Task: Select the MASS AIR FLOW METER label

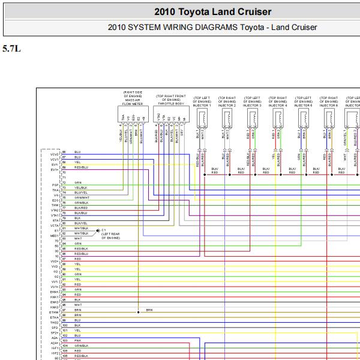Action: 133,102
